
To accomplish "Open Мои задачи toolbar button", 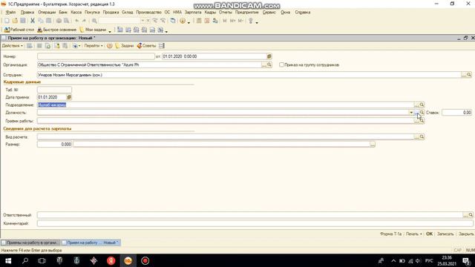I will (93, 30).
